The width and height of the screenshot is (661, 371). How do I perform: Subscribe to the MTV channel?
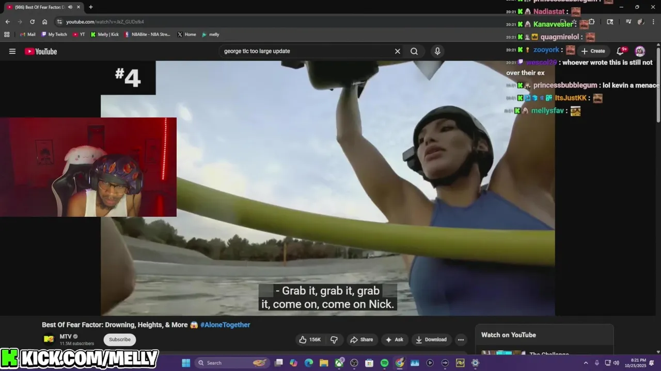click(120, 340)
